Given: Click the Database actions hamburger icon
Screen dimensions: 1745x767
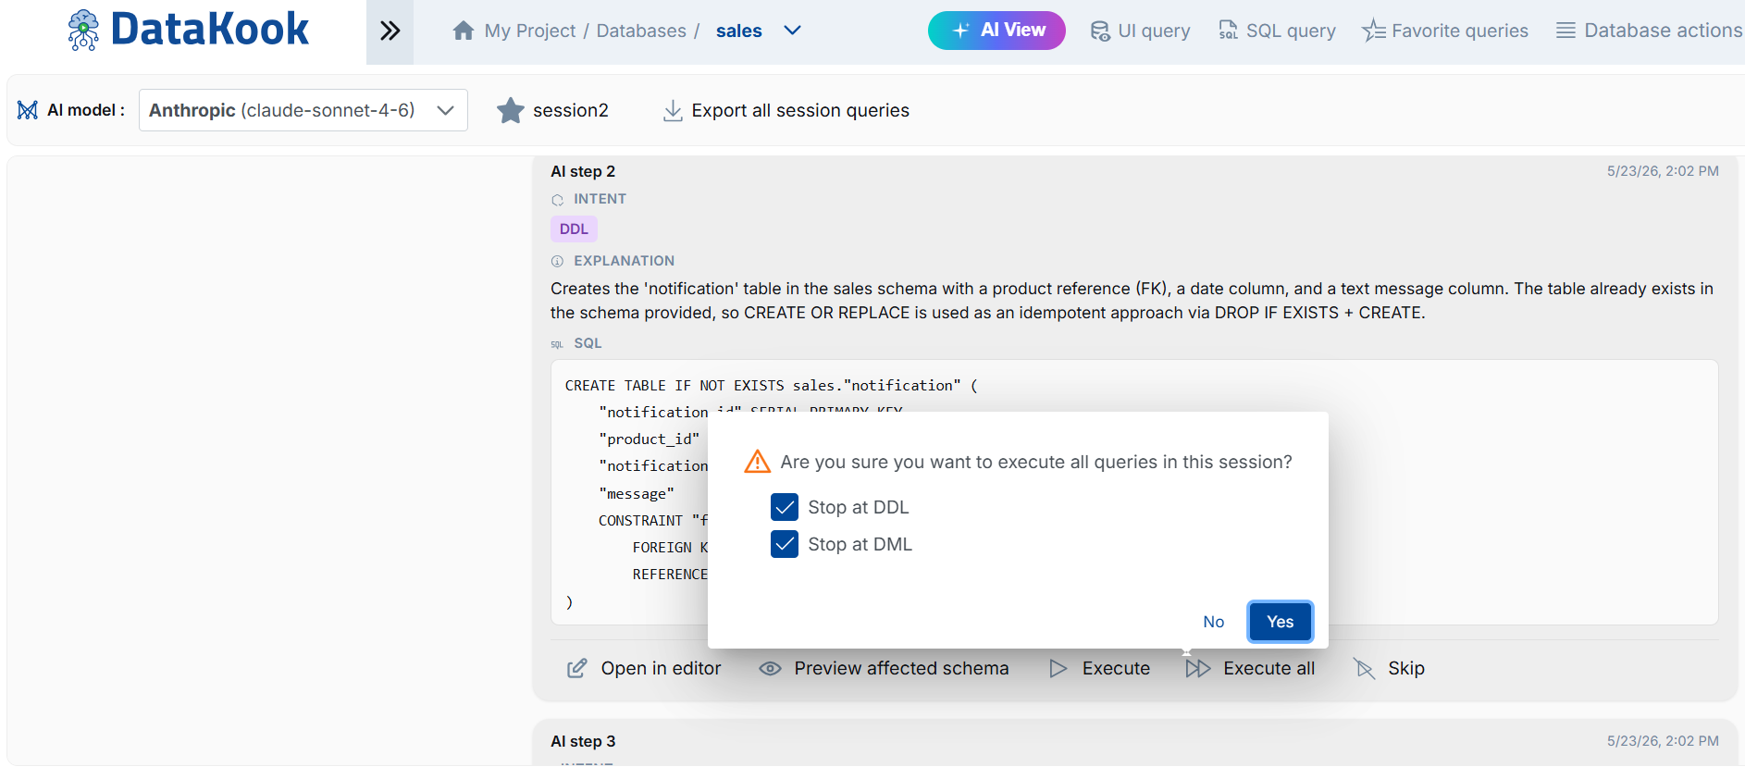Looking at the screenshot, I should (1566, 31).
